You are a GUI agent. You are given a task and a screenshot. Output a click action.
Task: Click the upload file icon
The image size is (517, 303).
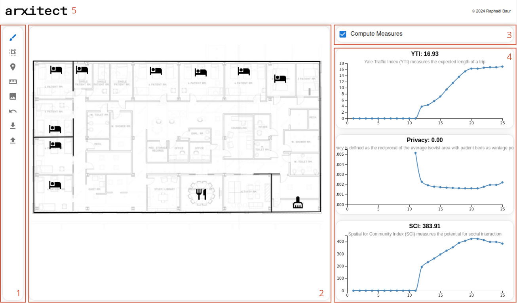(13, 140)
